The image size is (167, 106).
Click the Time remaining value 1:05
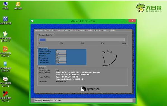coord(61,63)
